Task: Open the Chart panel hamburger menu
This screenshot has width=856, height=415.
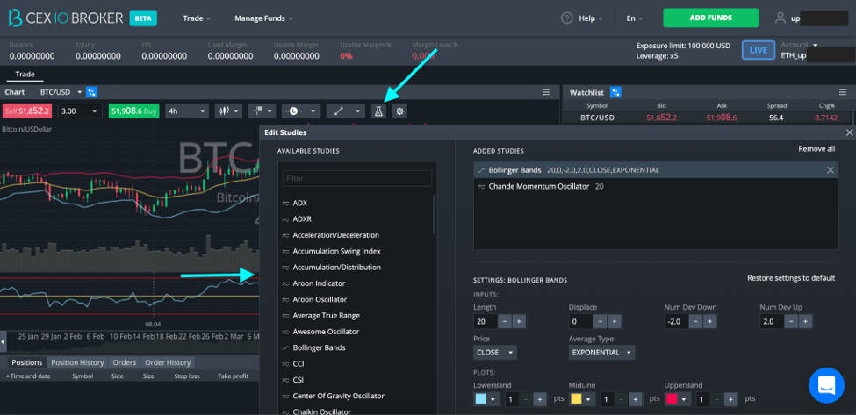Action: tap(546, 92)
